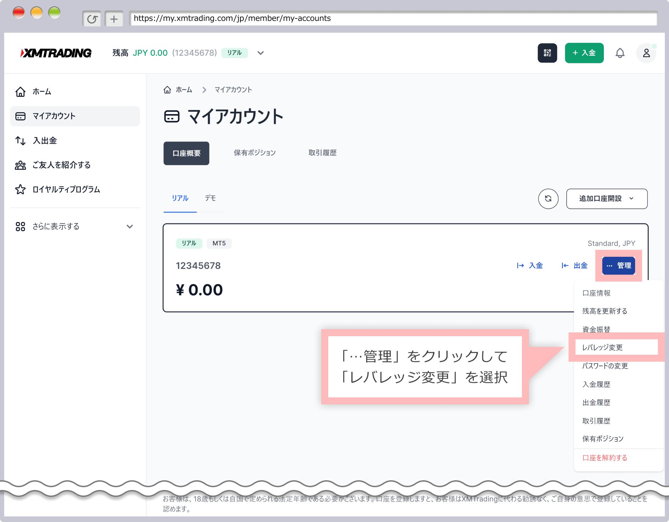Switch to 保有ポジション tab
The width and height of the screenshot is (669, 522).
coord(255,153)
